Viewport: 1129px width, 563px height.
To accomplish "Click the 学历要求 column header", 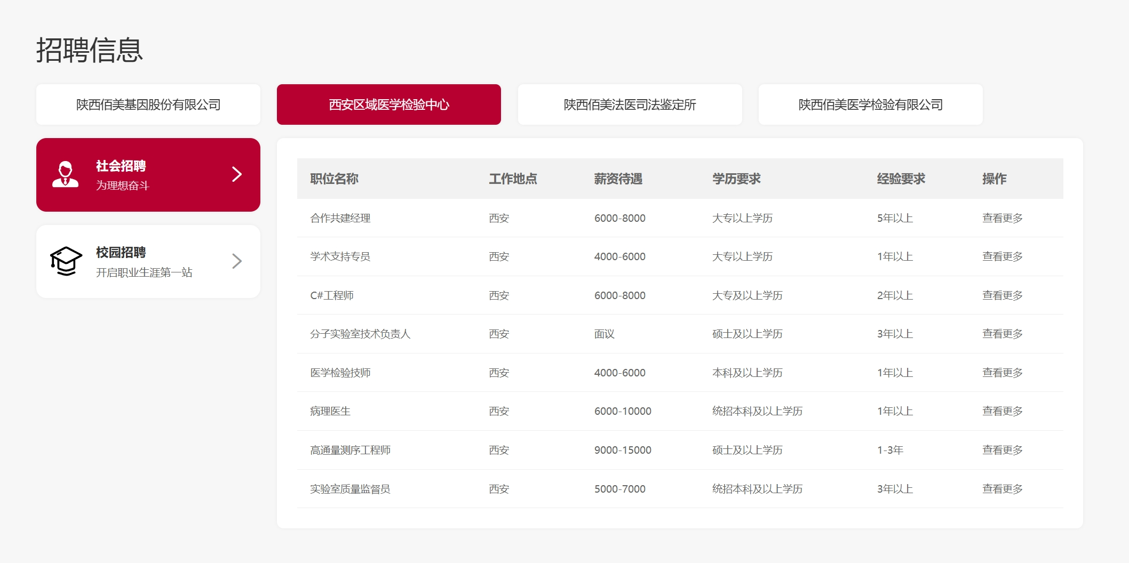I will click(x=737, y=179).
